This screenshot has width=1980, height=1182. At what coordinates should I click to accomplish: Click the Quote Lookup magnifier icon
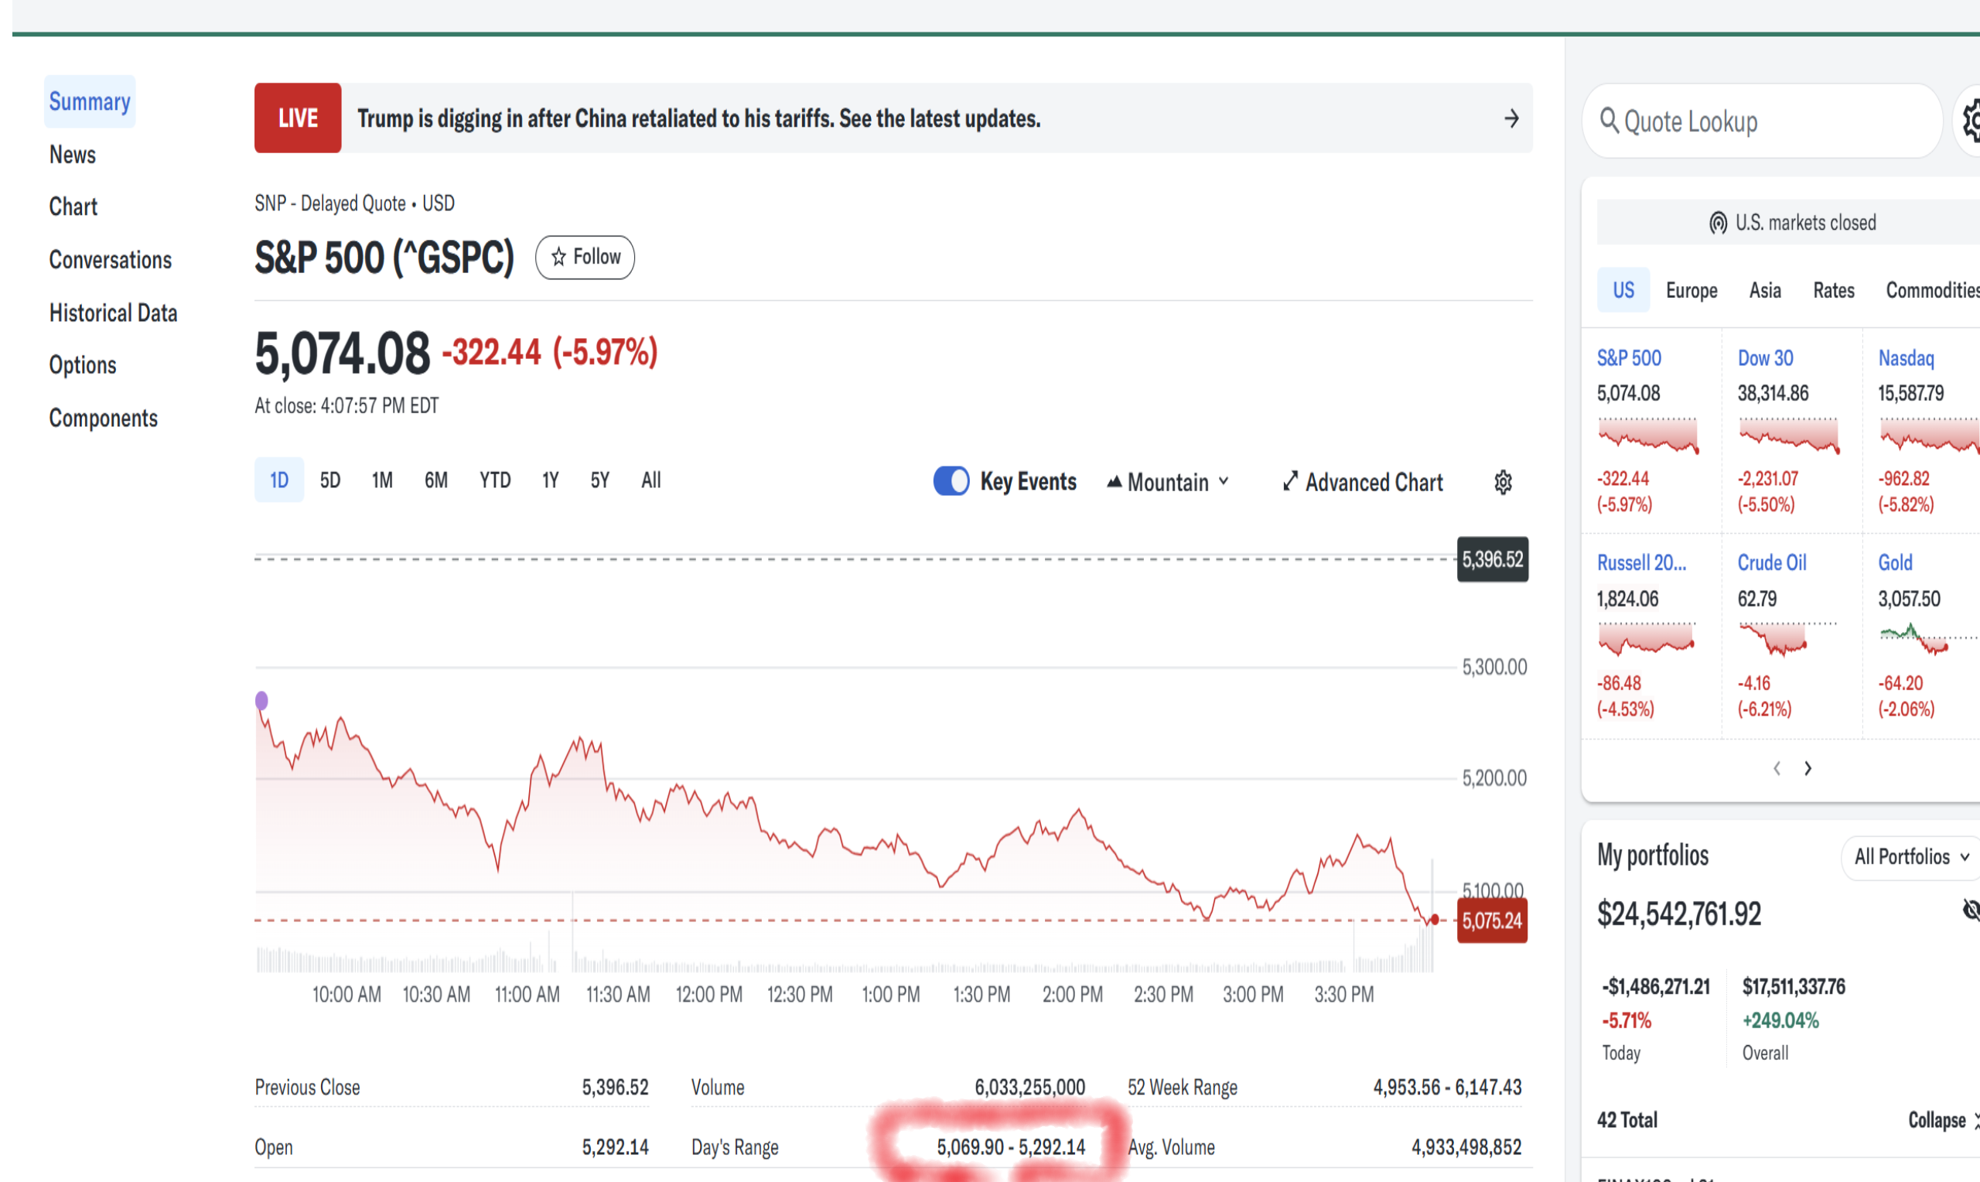tap(1609, 121)
